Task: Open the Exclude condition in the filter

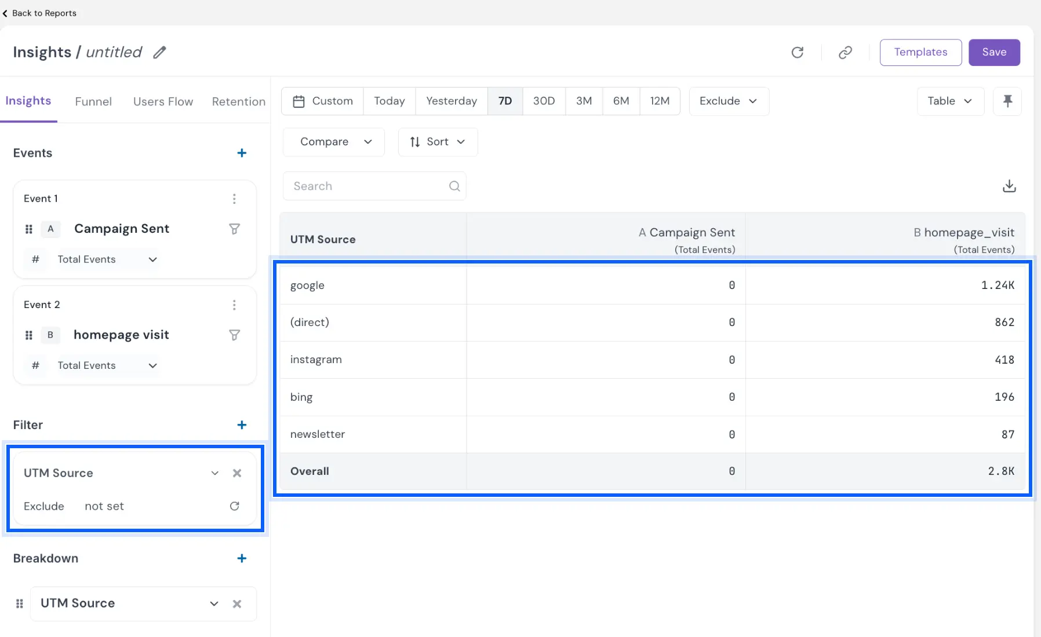Action: tap(44, 506)
